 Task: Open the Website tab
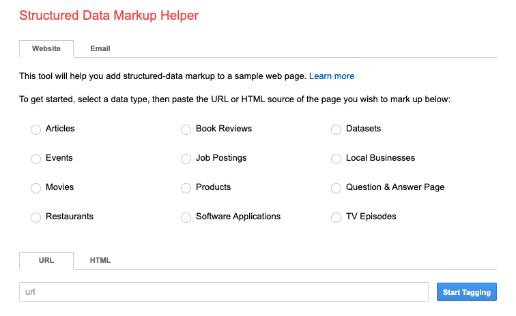(x=46, y=48)
